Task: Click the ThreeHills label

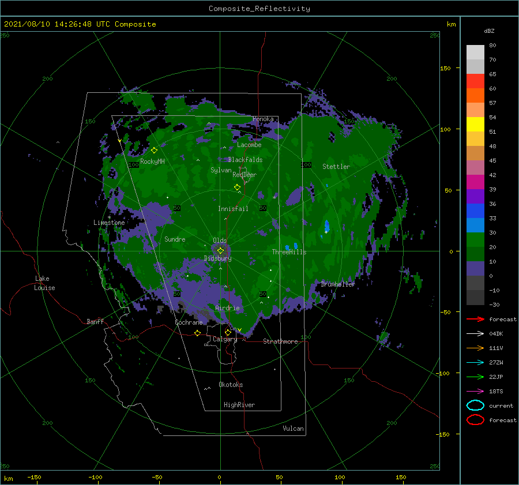Action: coord(289,252)
